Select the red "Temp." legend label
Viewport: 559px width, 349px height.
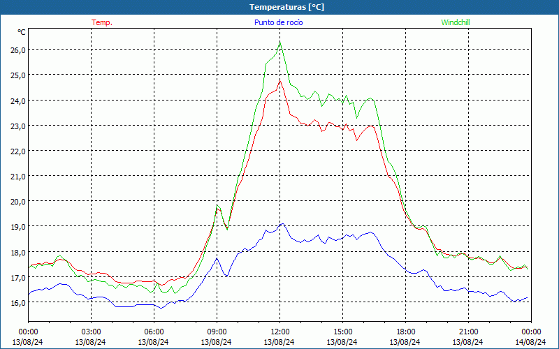click(102, 22)
